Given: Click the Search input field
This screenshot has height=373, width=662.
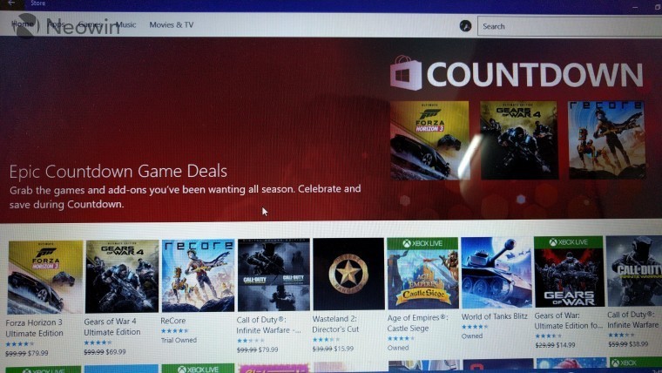Looking at the screenshot, I should pyautogui.click(x=570, y=26).
